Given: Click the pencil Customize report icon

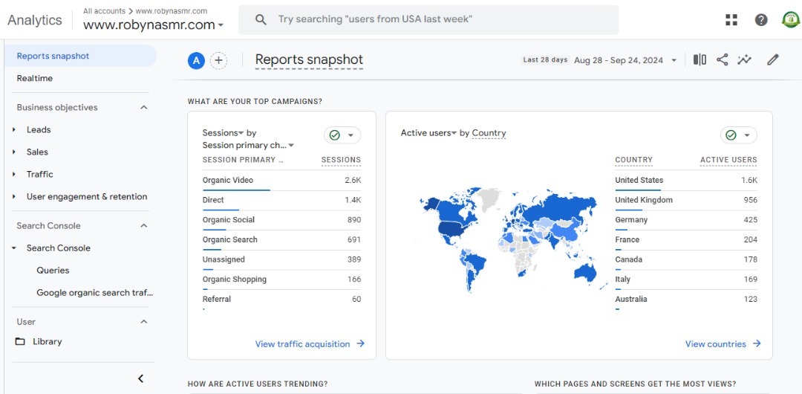Looking at the screenshot, I should (x=773, y=59).
